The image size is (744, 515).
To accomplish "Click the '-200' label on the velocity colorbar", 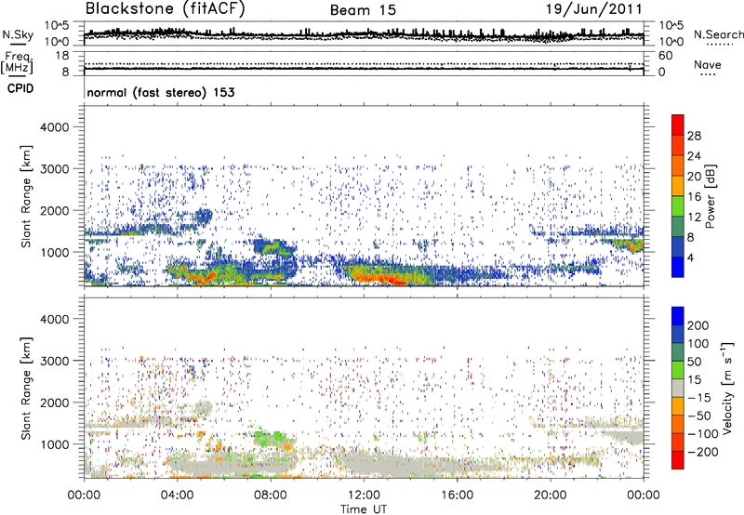I will (702, 453).
